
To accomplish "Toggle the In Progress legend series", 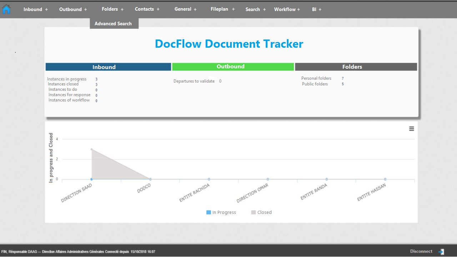I will pyautogui.click(x=221, y=213).
